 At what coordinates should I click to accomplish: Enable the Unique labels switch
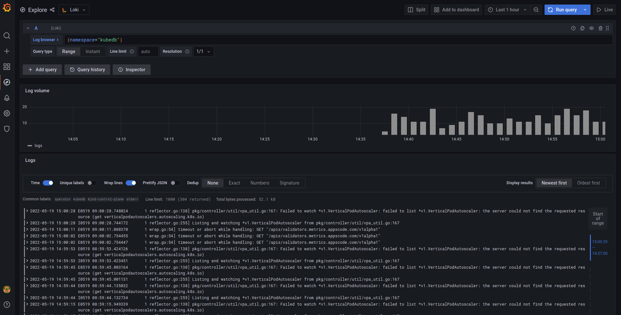tap(92, 183)
